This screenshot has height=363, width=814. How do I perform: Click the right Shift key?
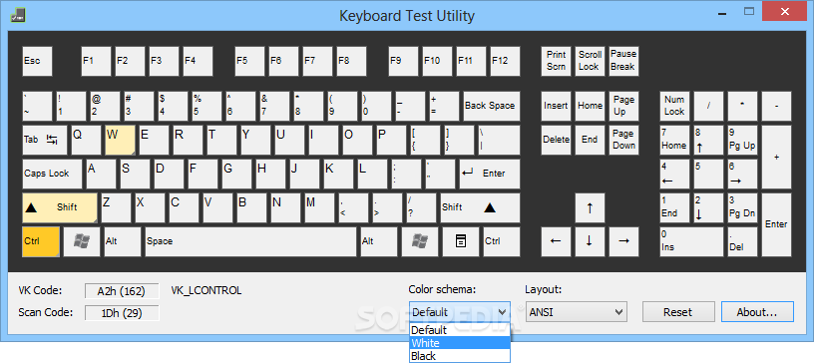point(480,207)
